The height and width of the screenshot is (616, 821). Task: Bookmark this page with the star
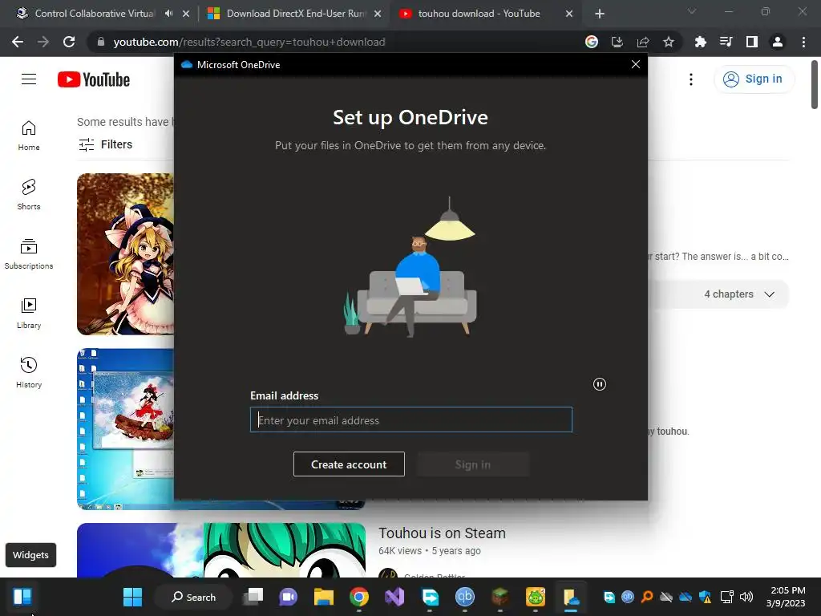[x=669, y=42]
